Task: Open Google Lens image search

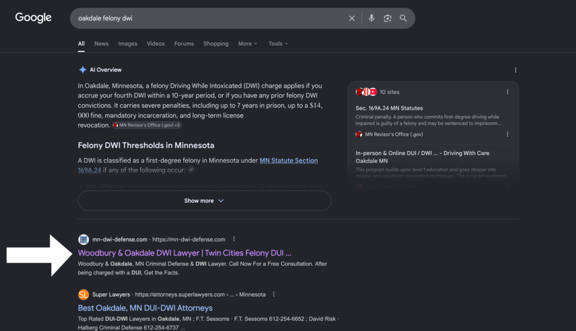Action: (x=388, y=19)
